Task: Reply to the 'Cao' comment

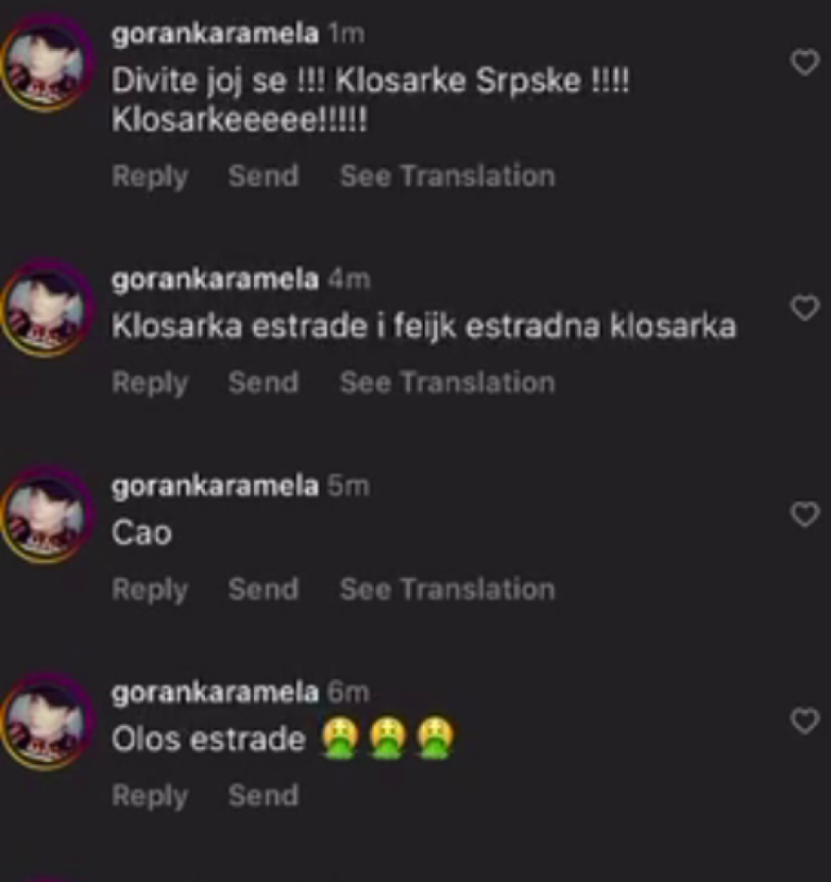Action: [150, 590]
